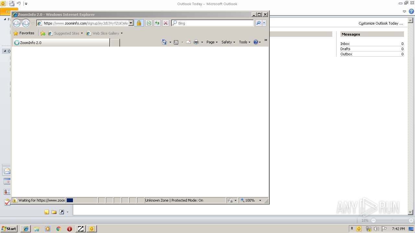Go back in Internet Explorer
This screenshot has height=233, width=415.
[x=17, y=23]
